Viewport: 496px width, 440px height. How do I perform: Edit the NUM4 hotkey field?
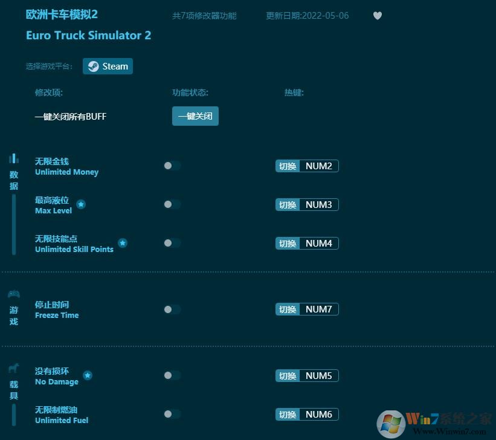point(319,244)
